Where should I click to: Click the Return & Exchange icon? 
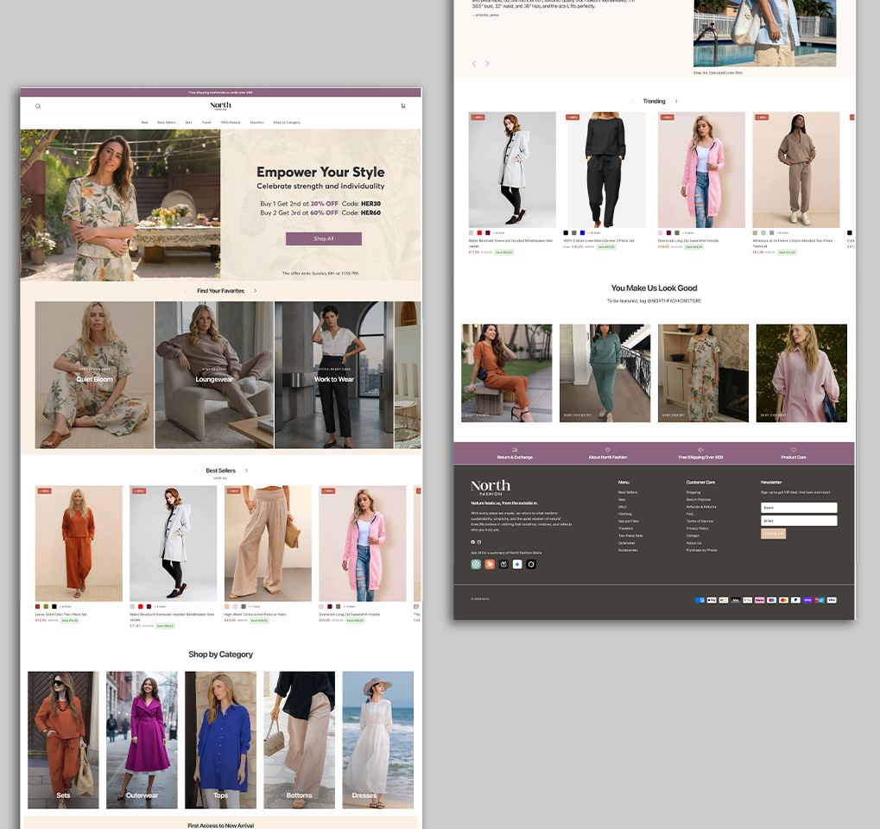[x=515, y=450]
